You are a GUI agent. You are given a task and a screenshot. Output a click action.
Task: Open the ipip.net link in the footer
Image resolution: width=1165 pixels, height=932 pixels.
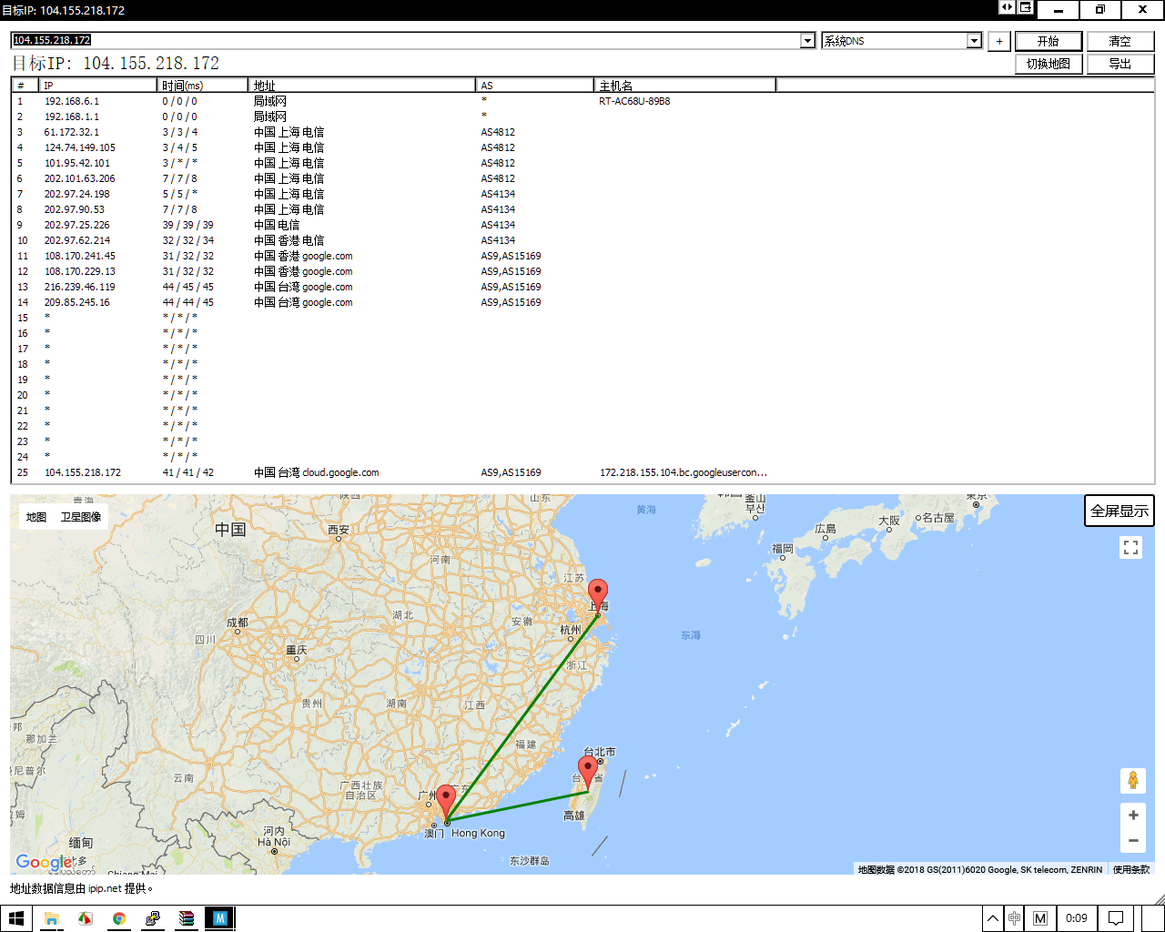coord(105,888)
